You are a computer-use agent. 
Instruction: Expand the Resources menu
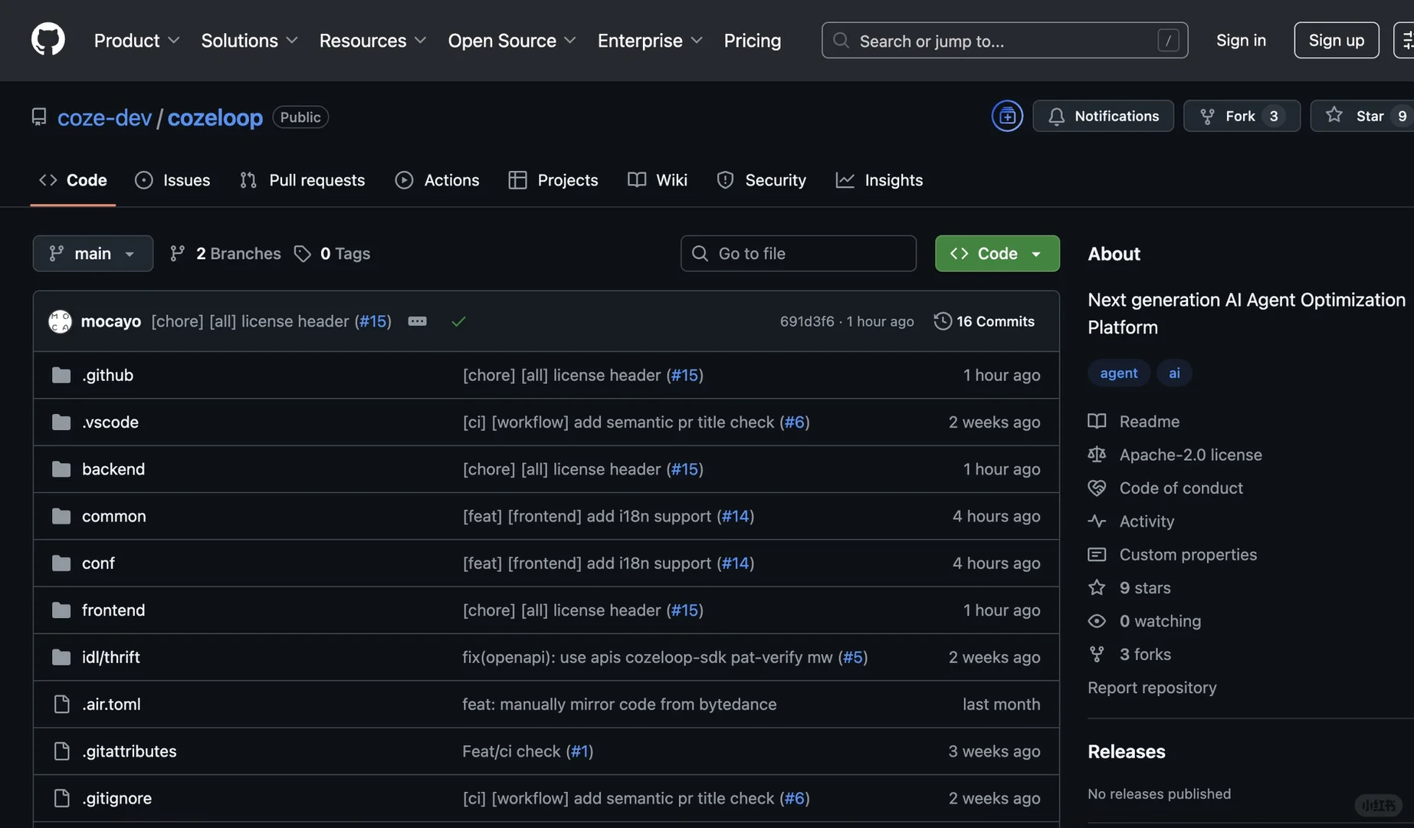[x=372, y=40]
